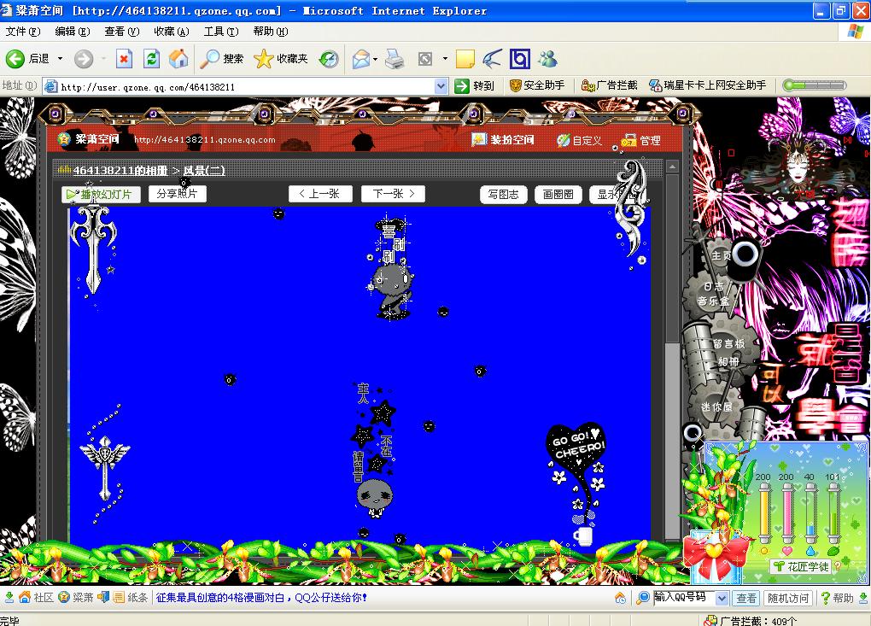The height and width of the screenshot is (626, 871).
Task: Expand the mail icon's dropdown arrow
Action: pos(376,58)
